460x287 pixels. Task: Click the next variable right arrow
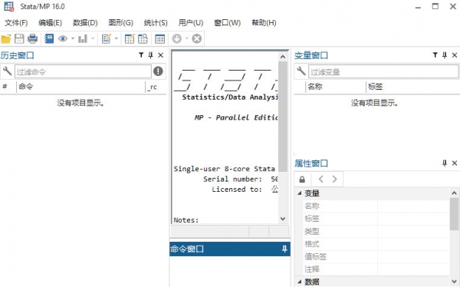coord(334,179)
